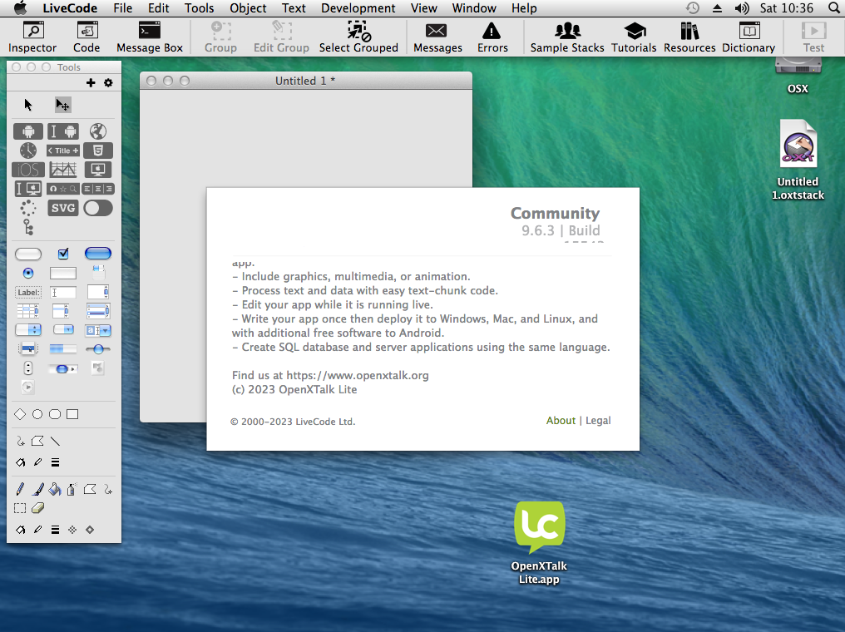Click the volume icon in menu bar
This screenshot has width=845, height=632.
pos(742,8)
